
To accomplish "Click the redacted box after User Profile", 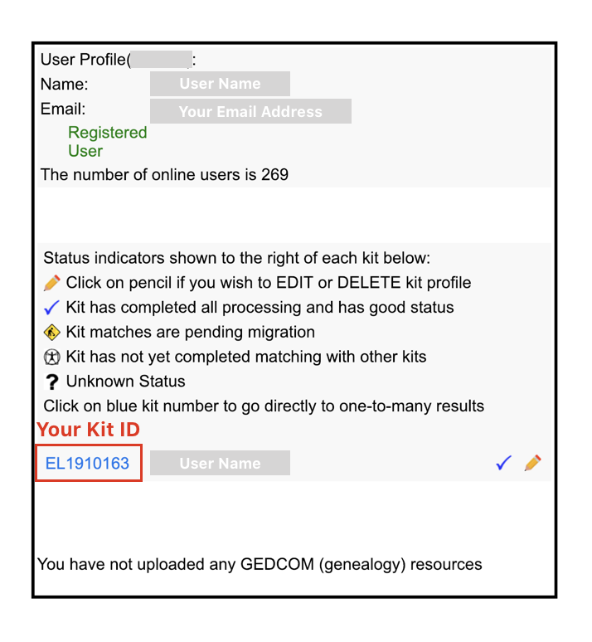I will (x=162, y=60).
